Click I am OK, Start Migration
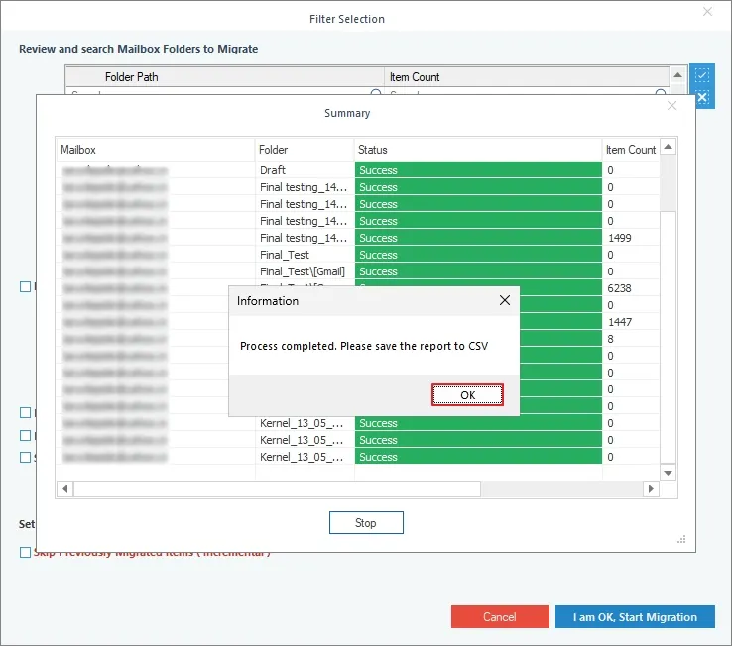 click(x=635, y=617)
